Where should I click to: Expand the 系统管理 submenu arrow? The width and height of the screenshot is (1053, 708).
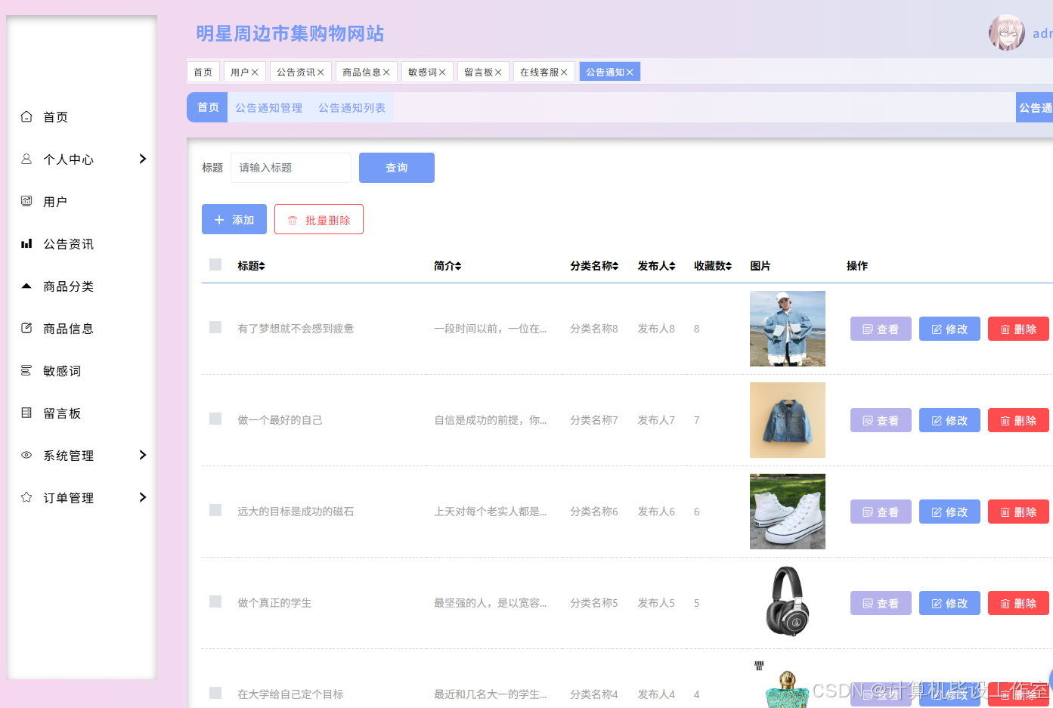[143, 455]
